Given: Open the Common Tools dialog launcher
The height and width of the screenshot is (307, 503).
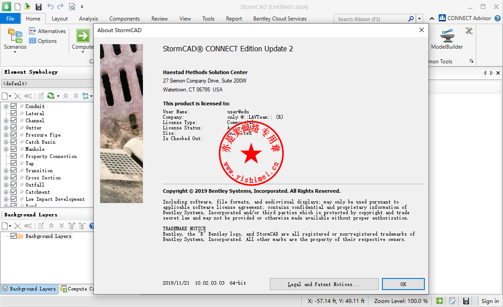Looking at the screenshot, I should coord(471,61).
